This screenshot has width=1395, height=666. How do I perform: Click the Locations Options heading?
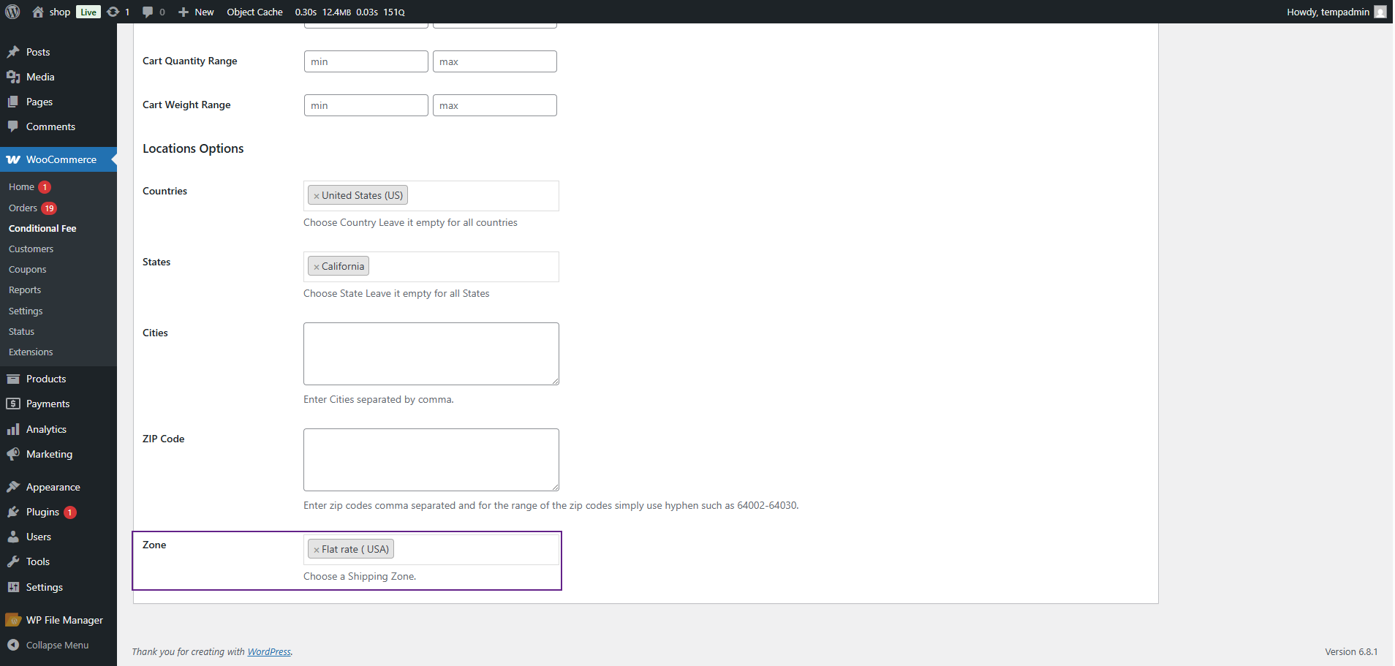(193, 148)
